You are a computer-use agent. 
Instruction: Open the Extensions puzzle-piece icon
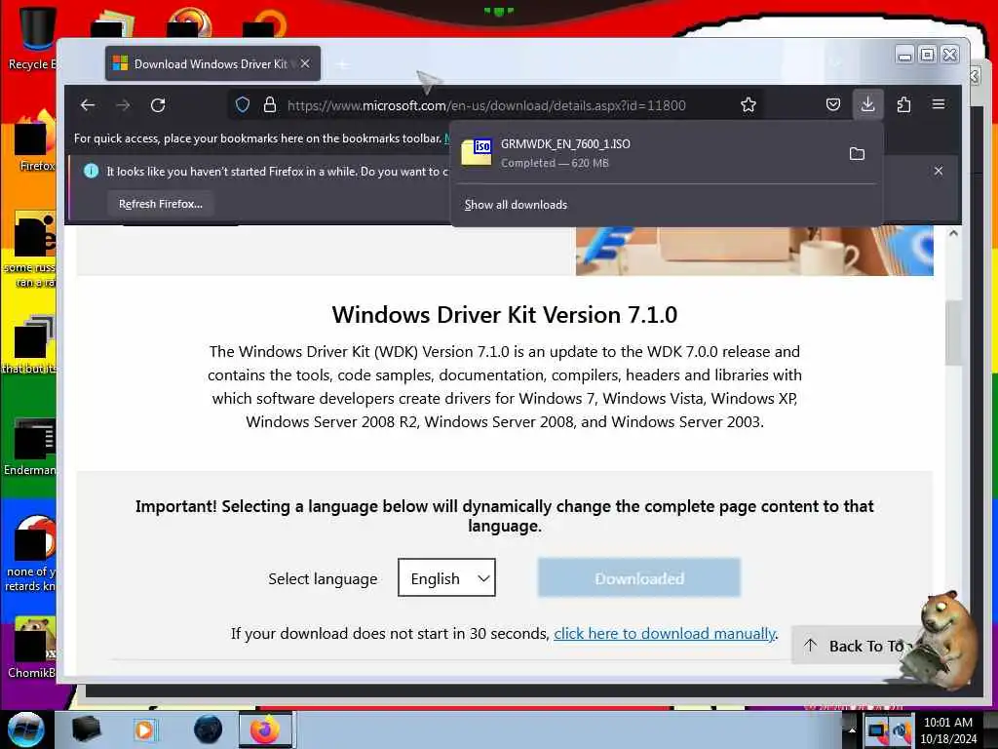[x=903, y=104]
